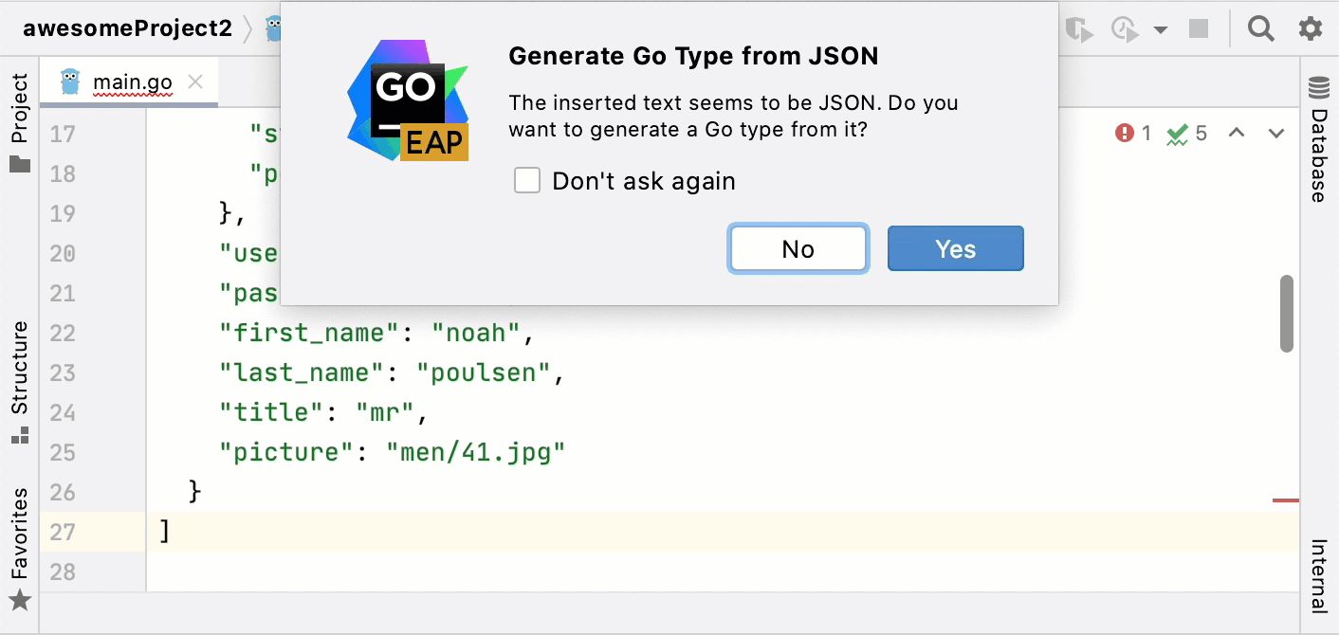Confirm Go type generation with Yes

(955, 248)
